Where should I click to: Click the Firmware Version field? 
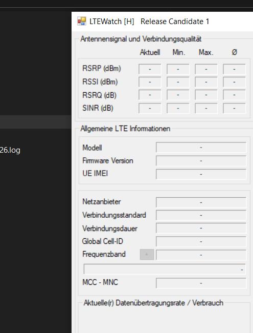(x=201, y=160)
